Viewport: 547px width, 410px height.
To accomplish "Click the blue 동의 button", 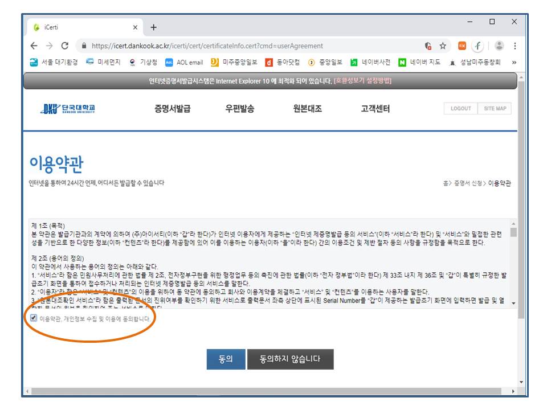I will tap(226, 359).
